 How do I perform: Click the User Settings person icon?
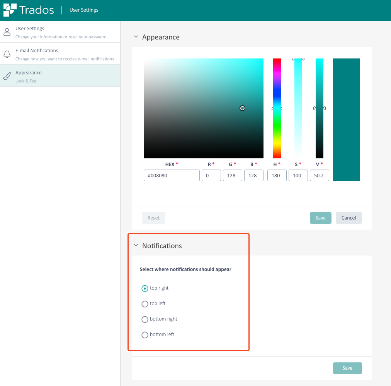point(7,32)
